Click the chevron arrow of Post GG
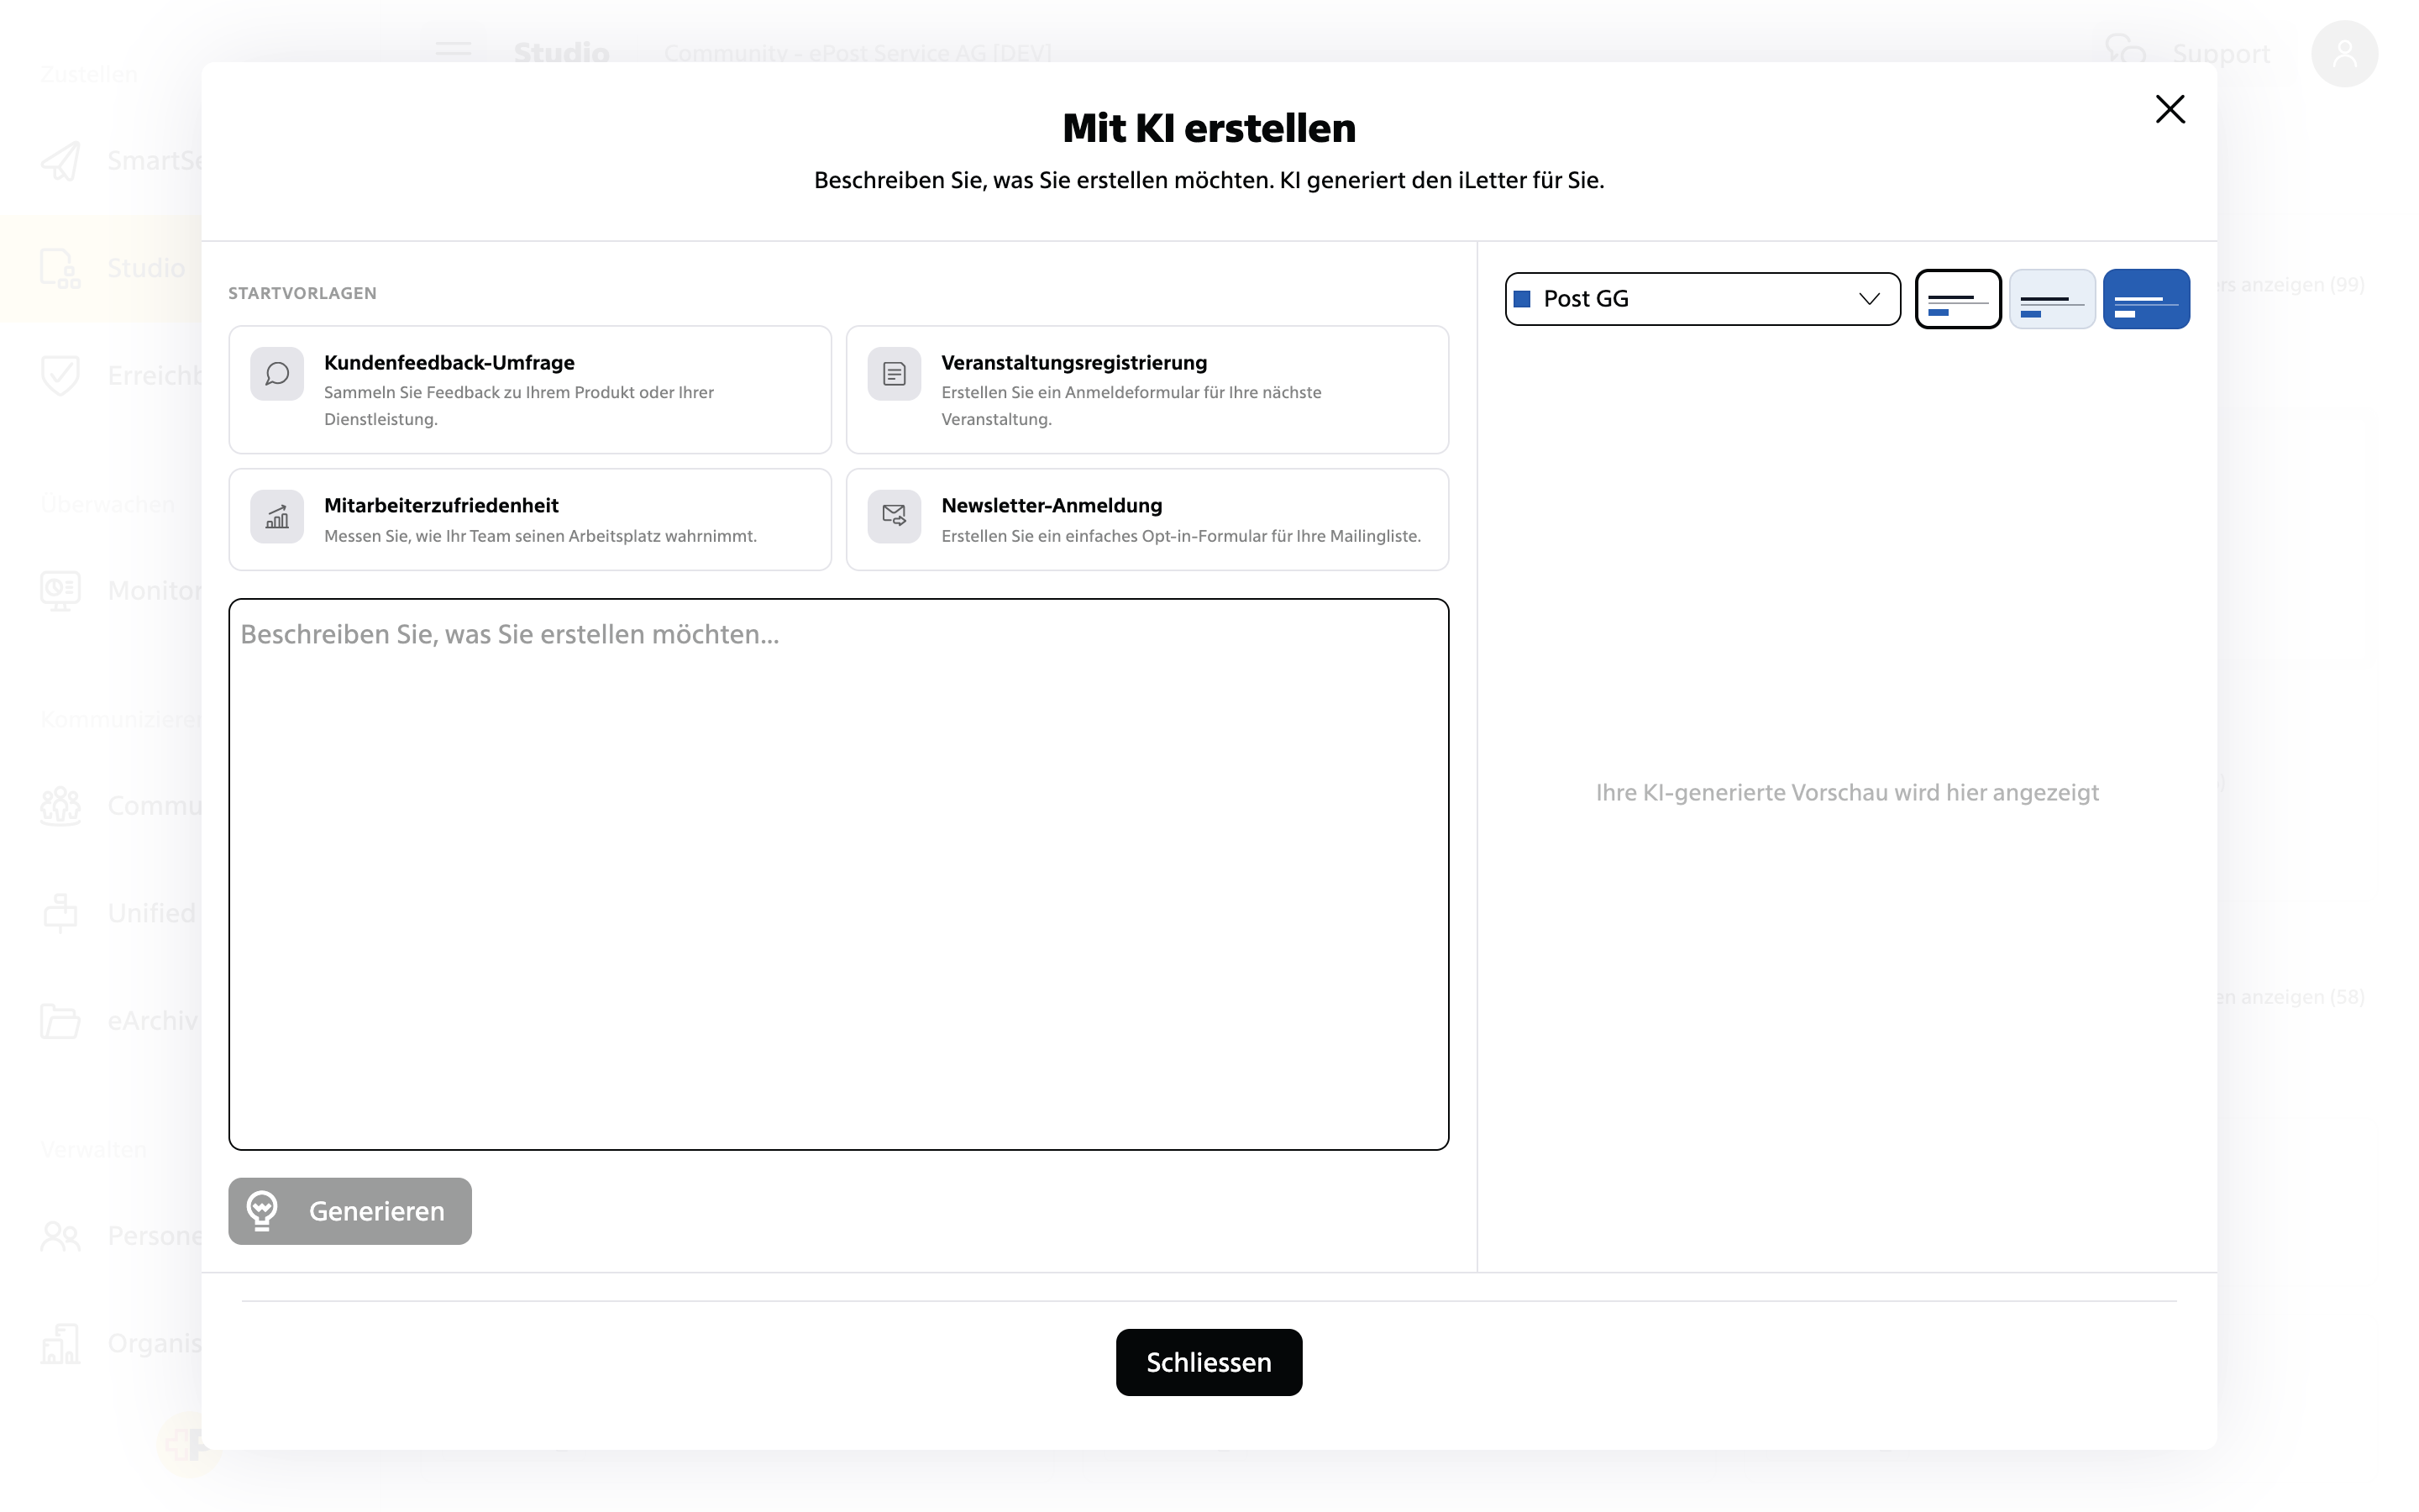The height and width of the screenshot is (1512, 2419). [x=1869, y=299]
